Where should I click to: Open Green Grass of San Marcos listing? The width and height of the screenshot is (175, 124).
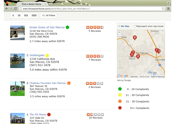pos(47,27)
